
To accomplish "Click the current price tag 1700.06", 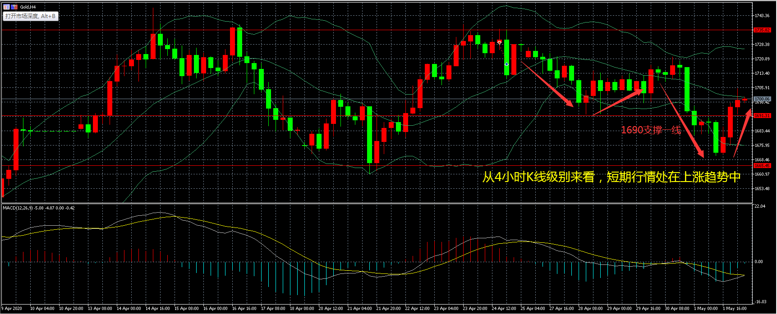I will tap(762, 99).
